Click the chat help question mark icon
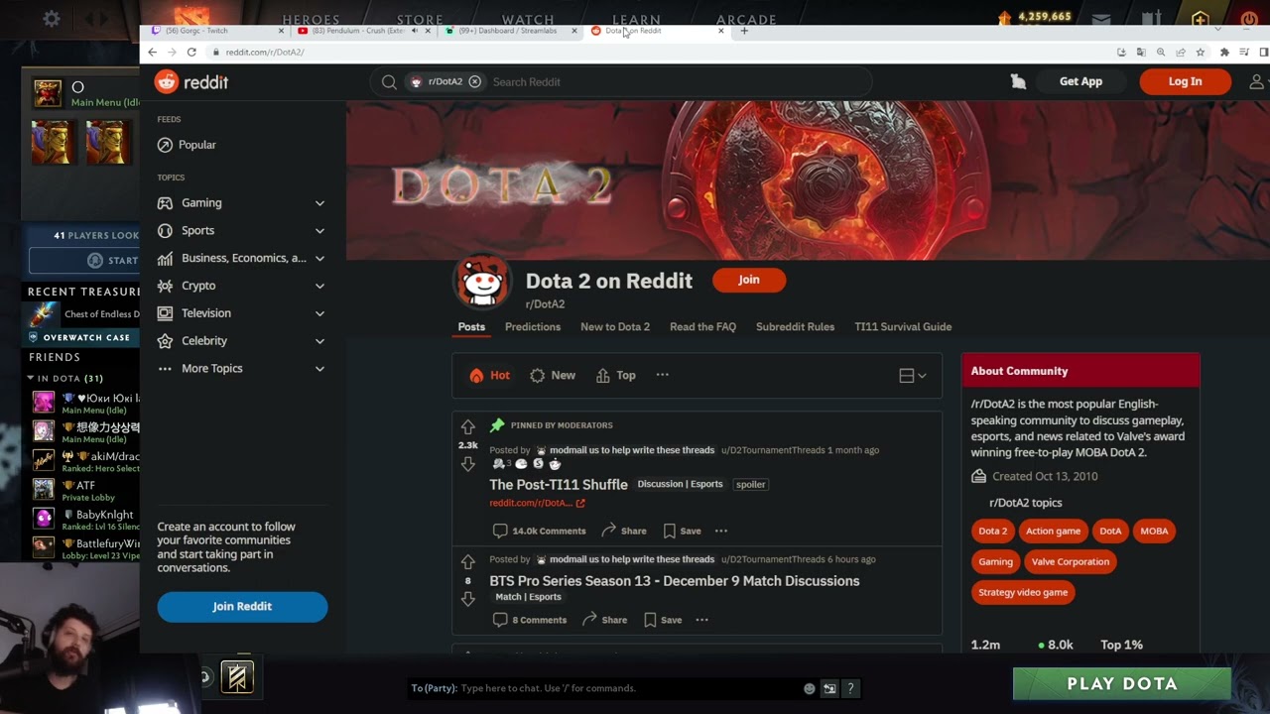Viewport: 1270px width, 714px height. coord(850,688)
